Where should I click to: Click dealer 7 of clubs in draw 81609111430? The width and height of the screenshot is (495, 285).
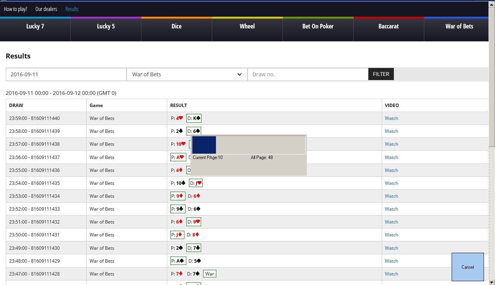click(x=194, y=248)
